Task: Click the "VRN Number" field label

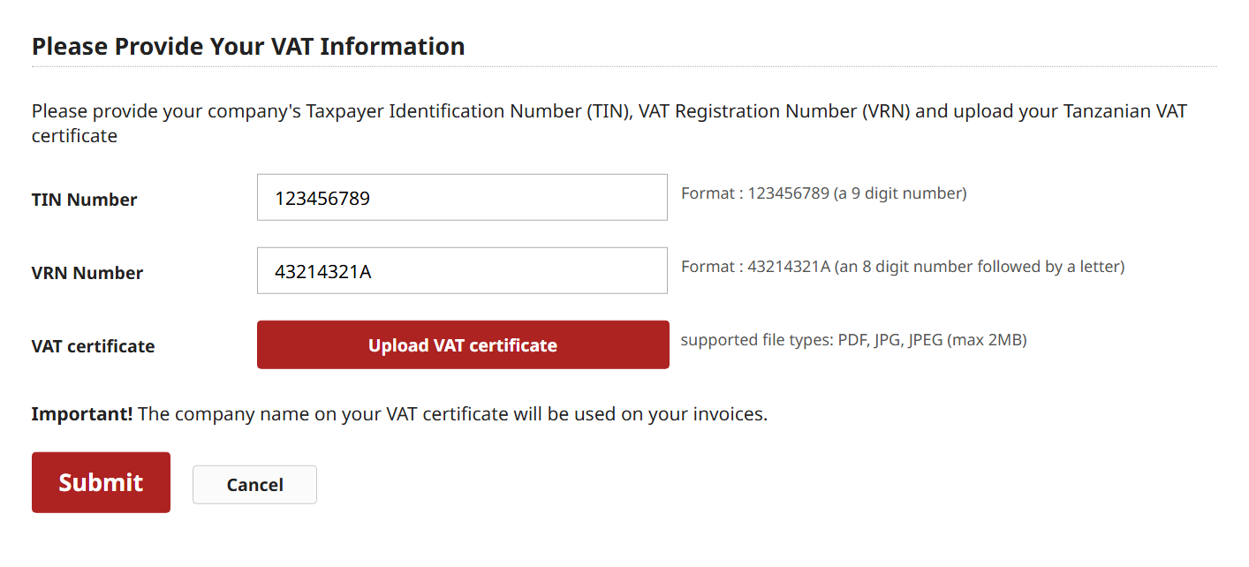Action: point(87,273)
